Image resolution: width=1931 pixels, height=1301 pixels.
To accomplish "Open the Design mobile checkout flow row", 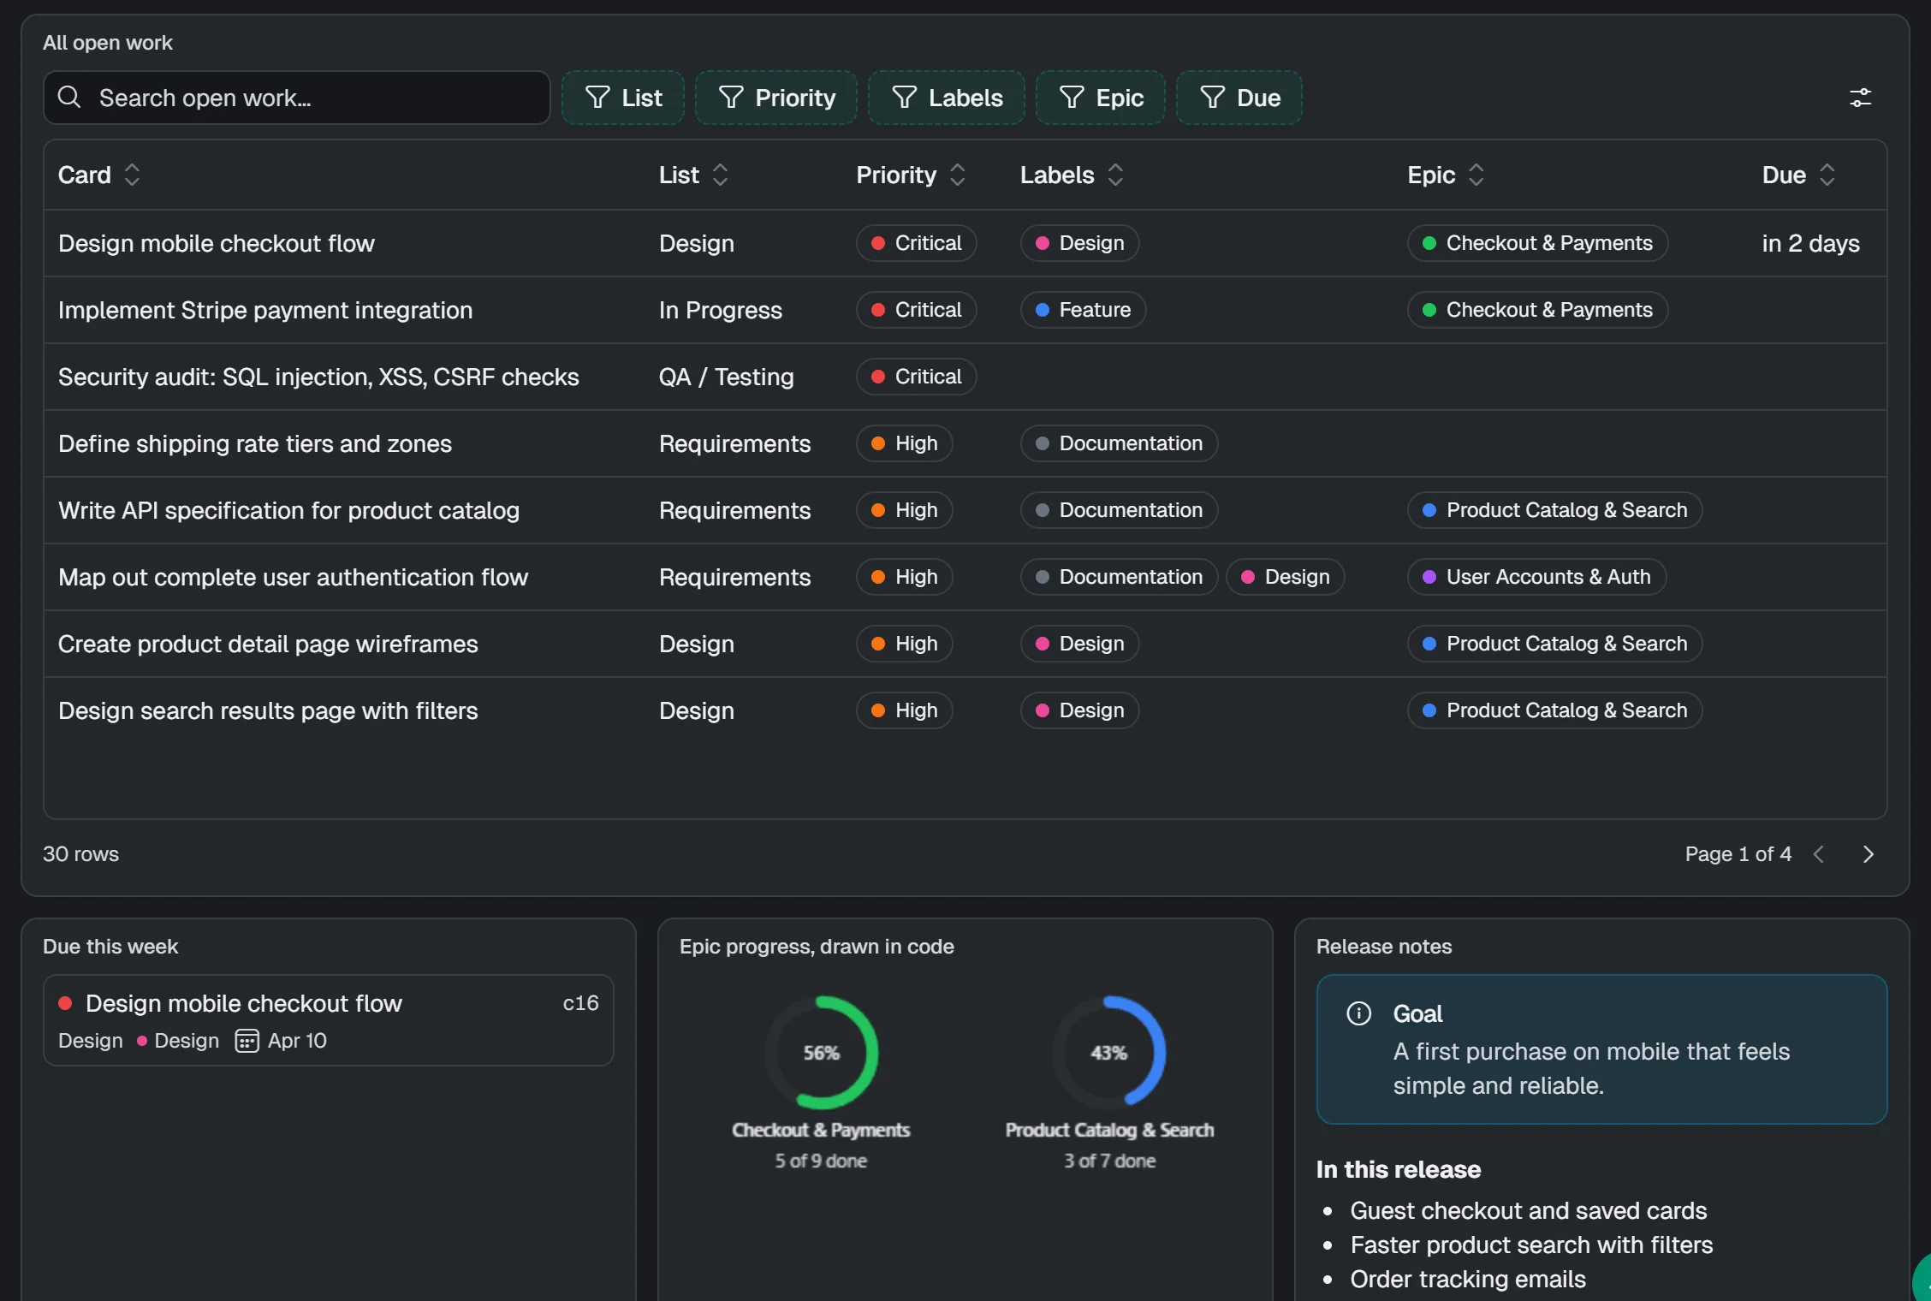I will coord(965,243).
